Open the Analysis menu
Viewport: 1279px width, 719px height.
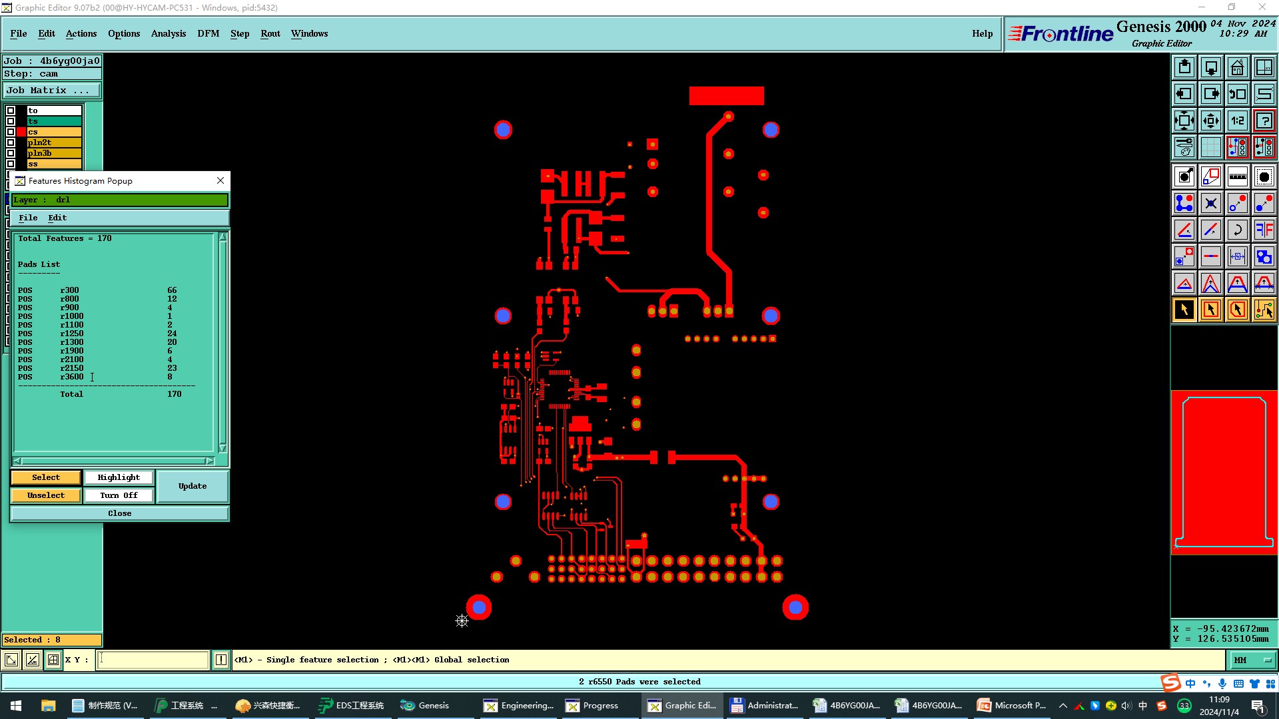tap(168, 33)
